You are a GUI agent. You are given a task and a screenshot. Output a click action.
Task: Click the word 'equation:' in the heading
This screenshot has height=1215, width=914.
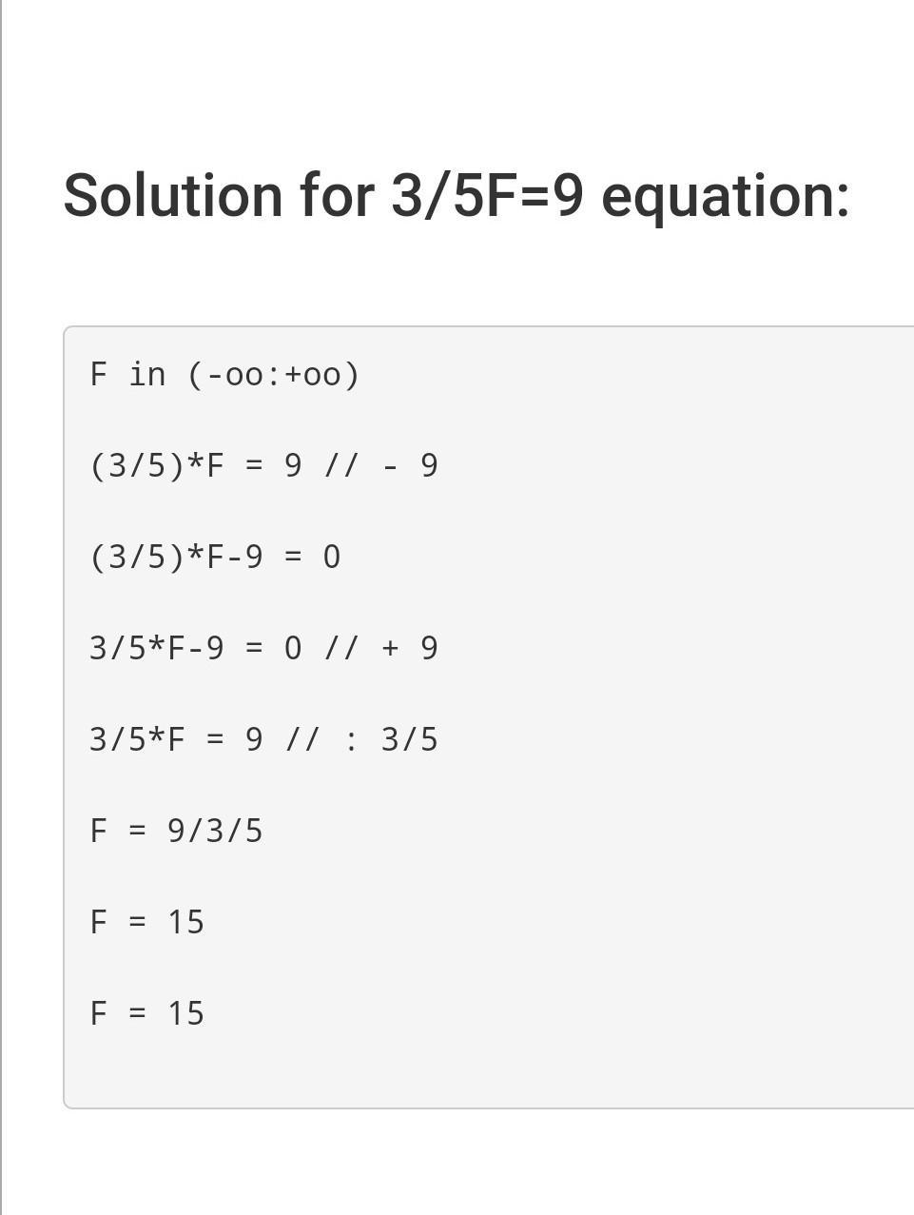point(725,197)
